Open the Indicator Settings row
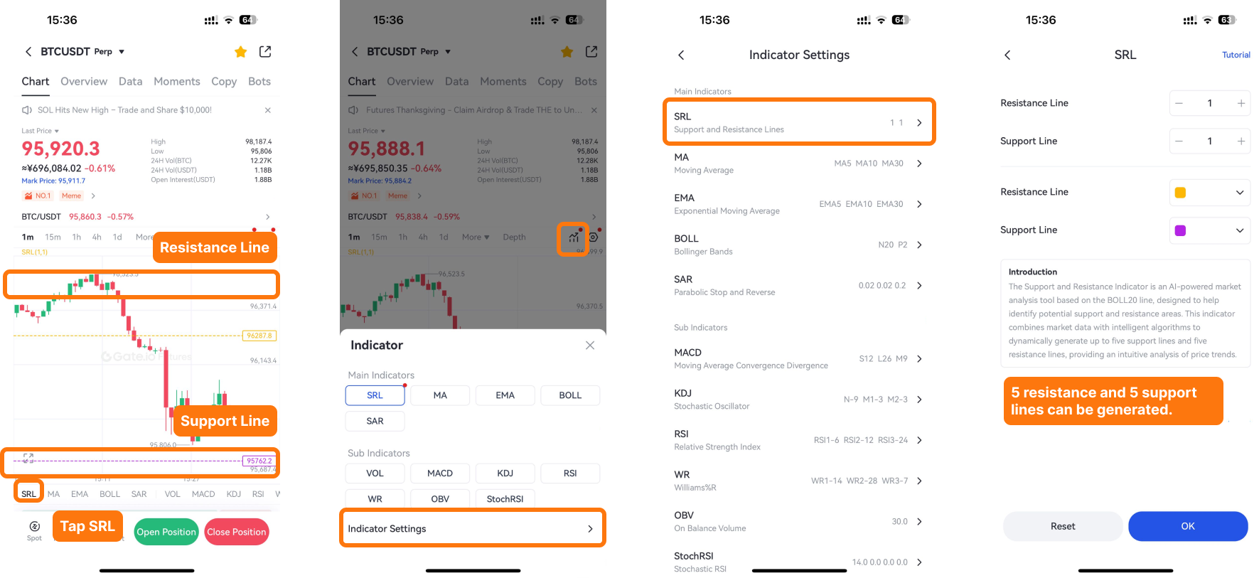Screen dimensions: 1259x578 pyautogui.click(x=472, y=528)
